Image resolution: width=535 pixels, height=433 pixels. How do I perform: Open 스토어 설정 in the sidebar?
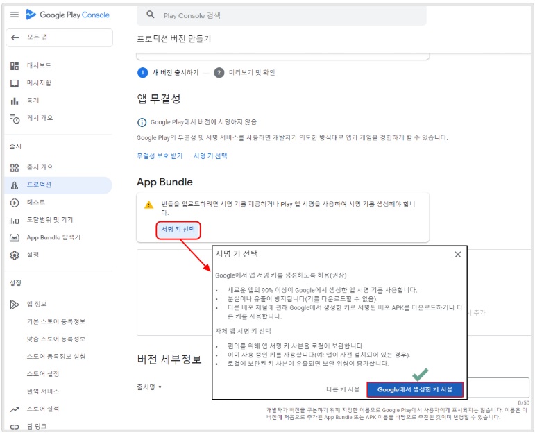point(43,374)
